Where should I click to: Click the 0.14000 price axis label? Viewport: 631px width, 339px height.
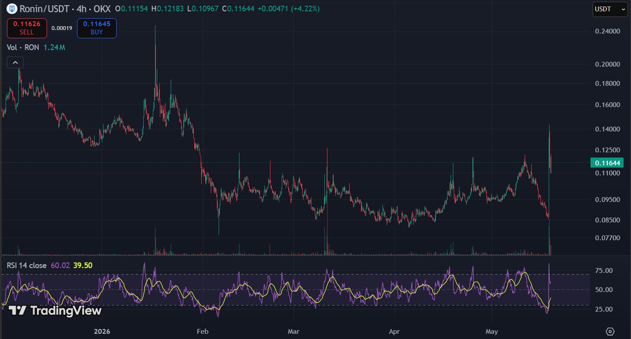[x=607, y=129]
